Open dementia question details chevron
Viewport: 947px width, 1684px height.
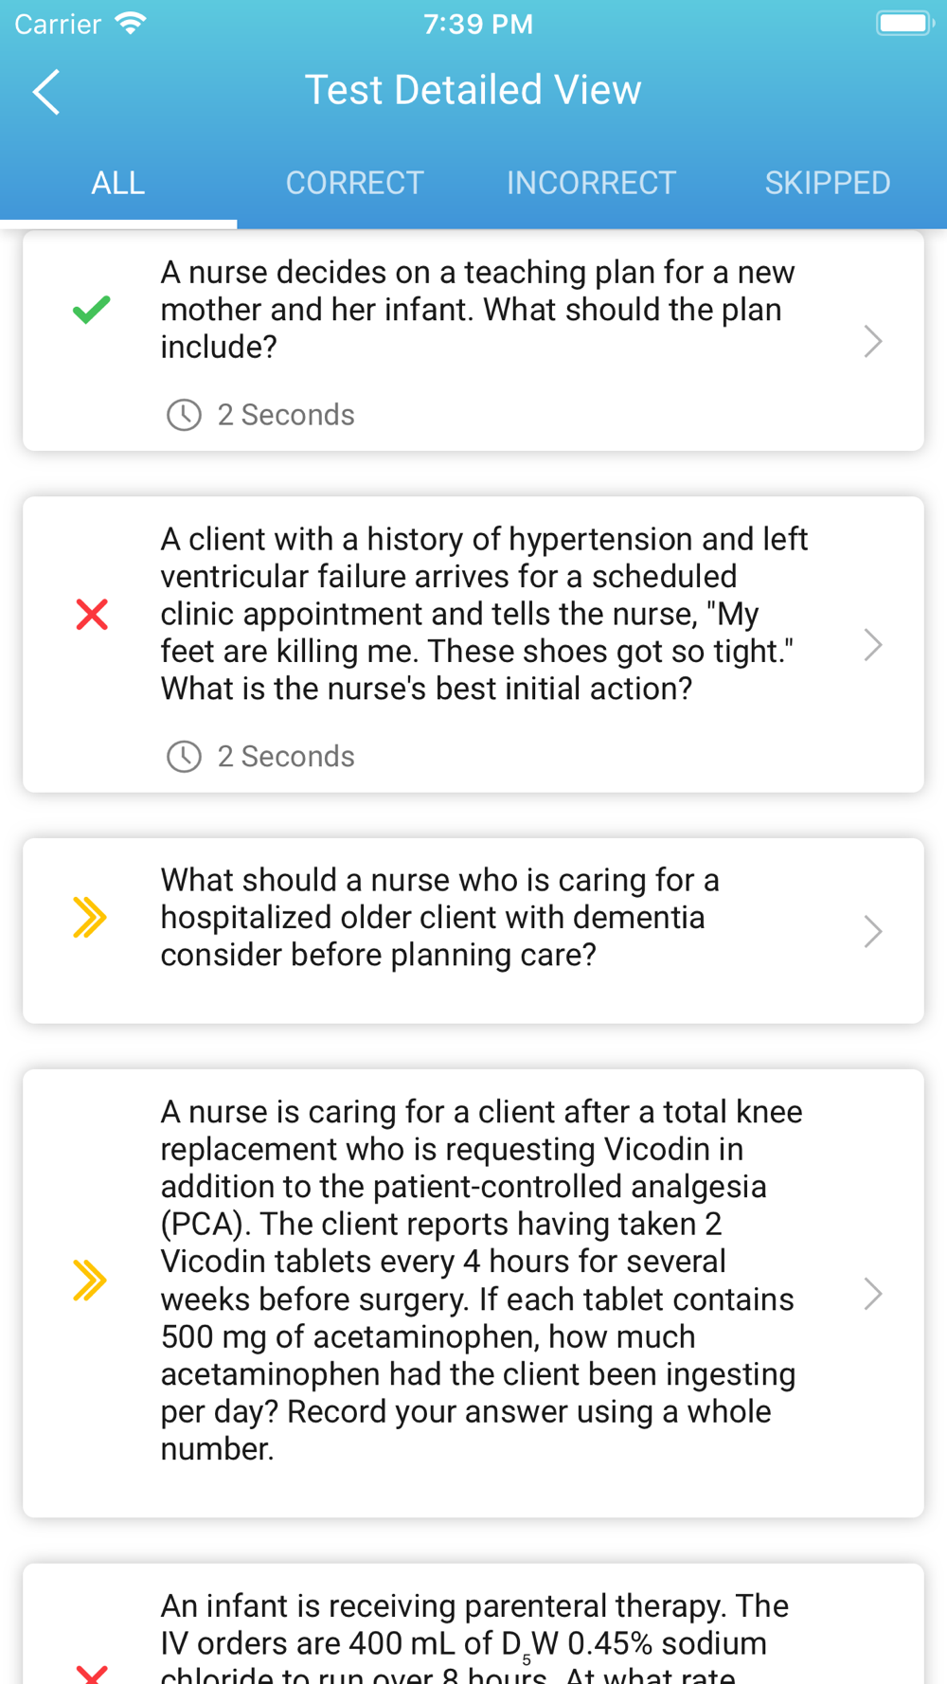(x=873, y=931)
